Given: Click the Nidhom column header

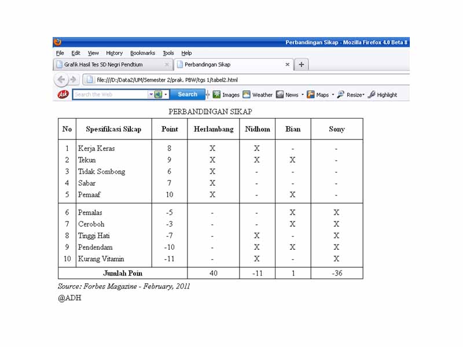Looking at the screenshot, I should (258, 129).
